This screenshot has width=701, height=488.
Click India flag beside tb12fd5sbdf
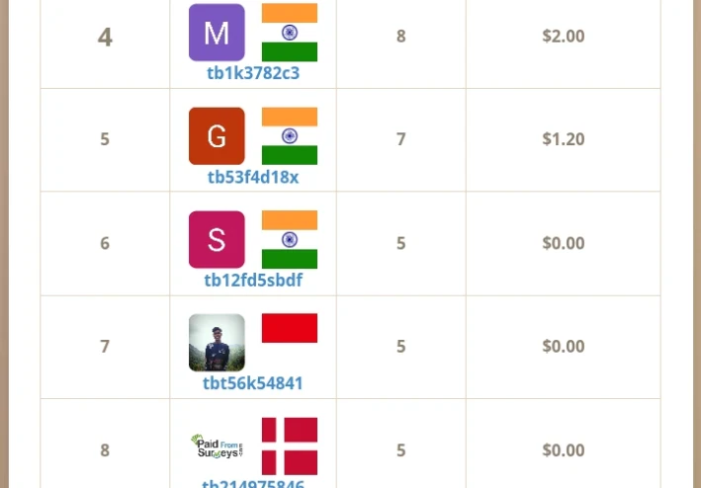(x=290, y=240)
